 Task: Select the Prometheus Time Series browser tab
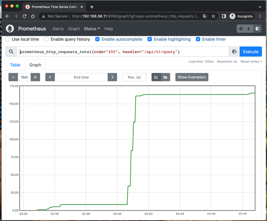click(x=54, y=7)
